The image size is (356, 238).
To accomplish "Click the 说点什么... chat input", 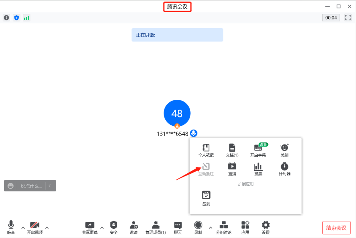I will (31, 186).
